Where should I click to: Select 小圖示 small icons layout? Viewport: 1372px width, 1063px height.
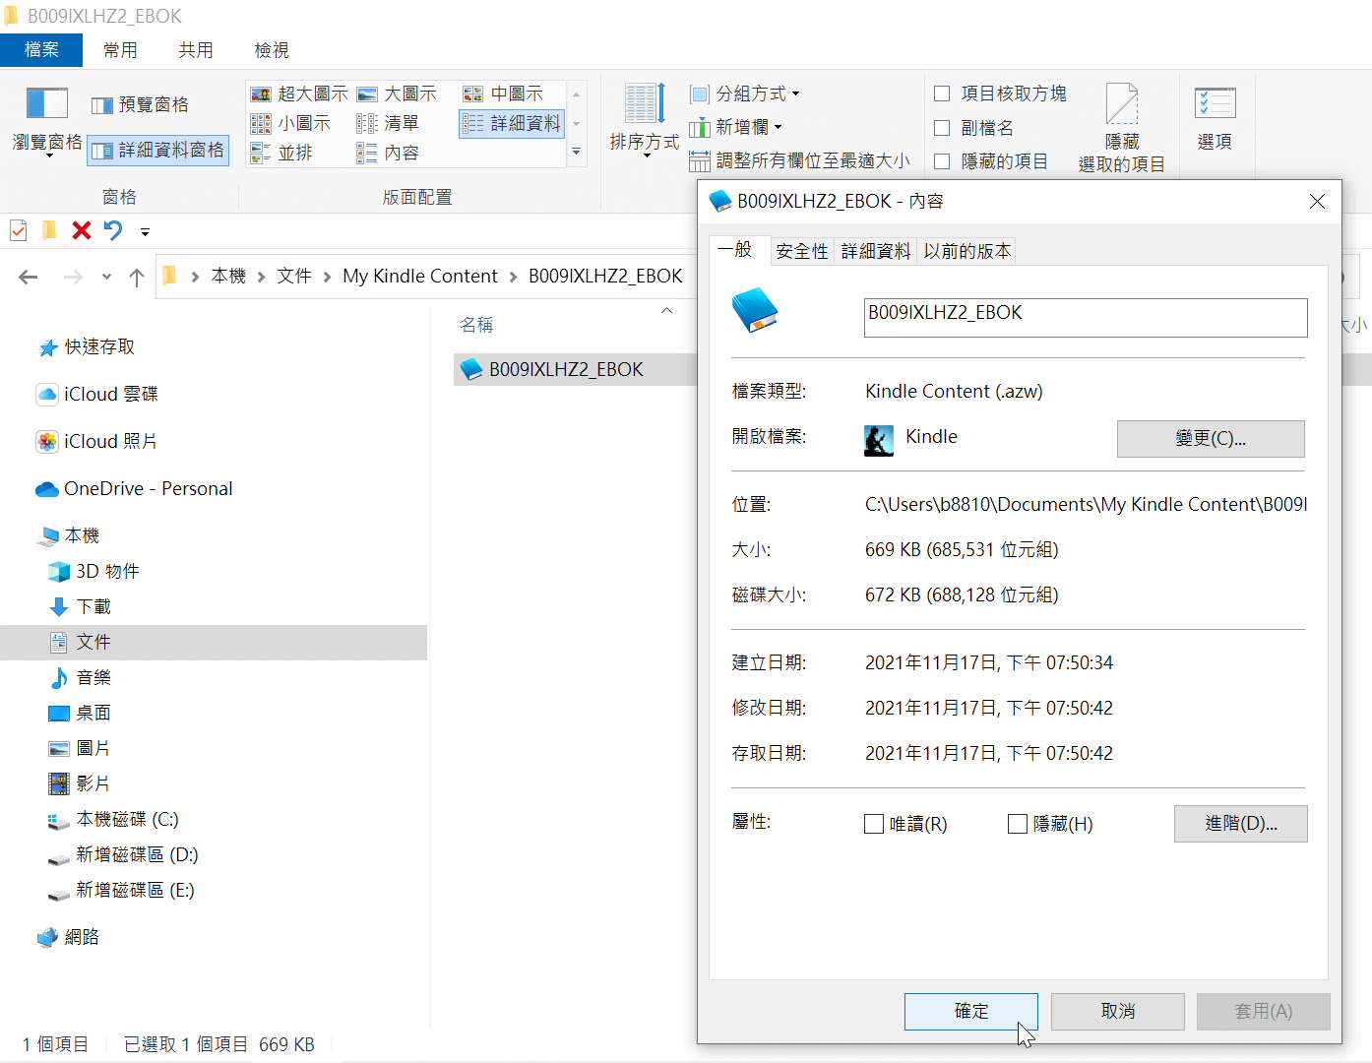coord(290,123)
